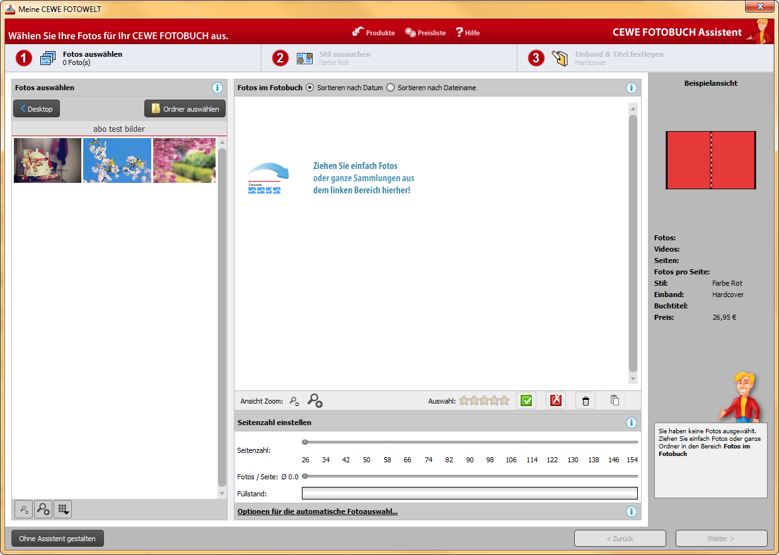The width and height of the screenshot is (779, 555).
Task: Click the copy/paste clipboard icon
Action: (x=615, y=400)
